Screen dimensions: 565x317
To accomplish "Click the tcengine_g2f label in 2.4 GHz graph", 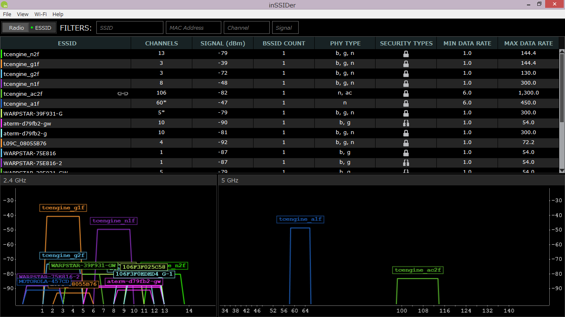I will 63,255.
